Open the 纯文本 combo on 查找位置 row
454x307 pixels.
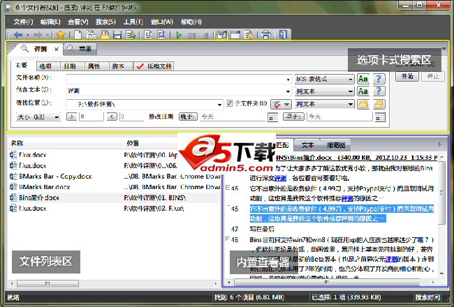click(x=324, y=104)
